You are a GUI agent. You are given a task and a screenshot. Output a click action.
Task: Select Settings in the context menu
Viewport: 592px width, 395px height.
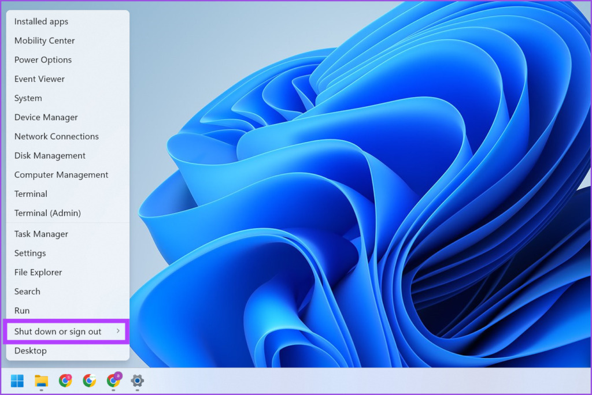68,253
